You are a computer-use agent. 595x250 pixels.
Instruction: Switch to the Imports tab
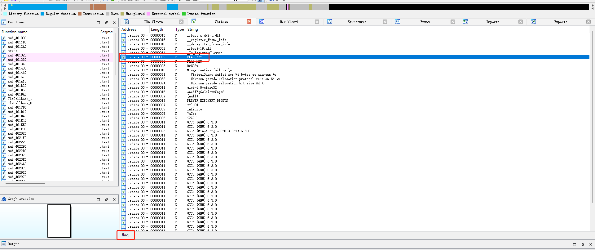click(x=493, y=22)
